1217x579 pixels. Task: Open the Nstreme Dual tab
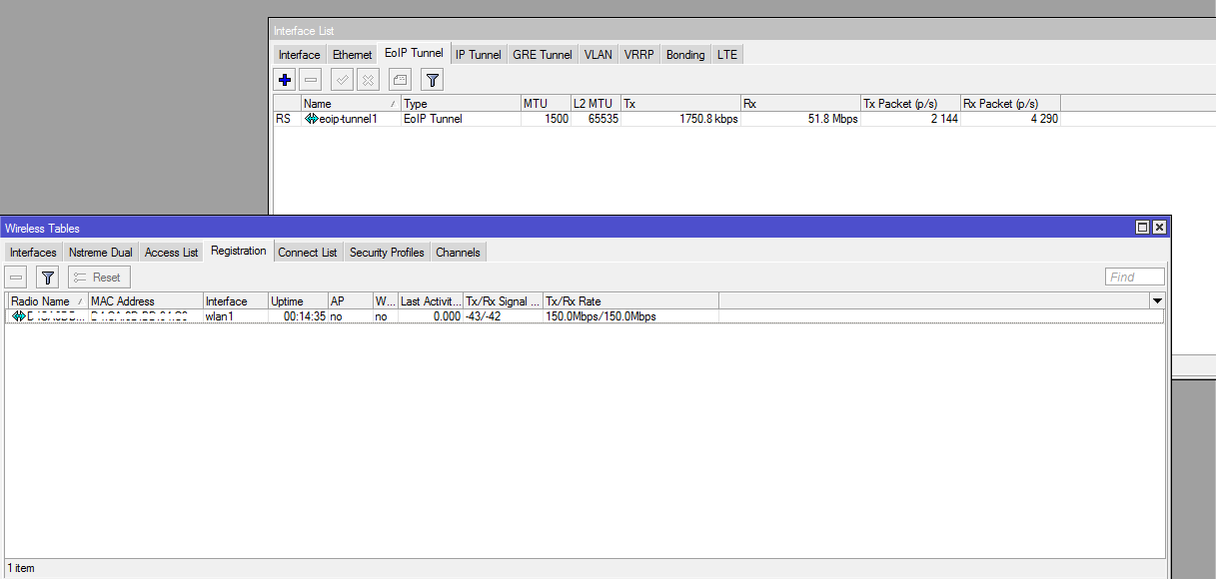pos(101,253)
